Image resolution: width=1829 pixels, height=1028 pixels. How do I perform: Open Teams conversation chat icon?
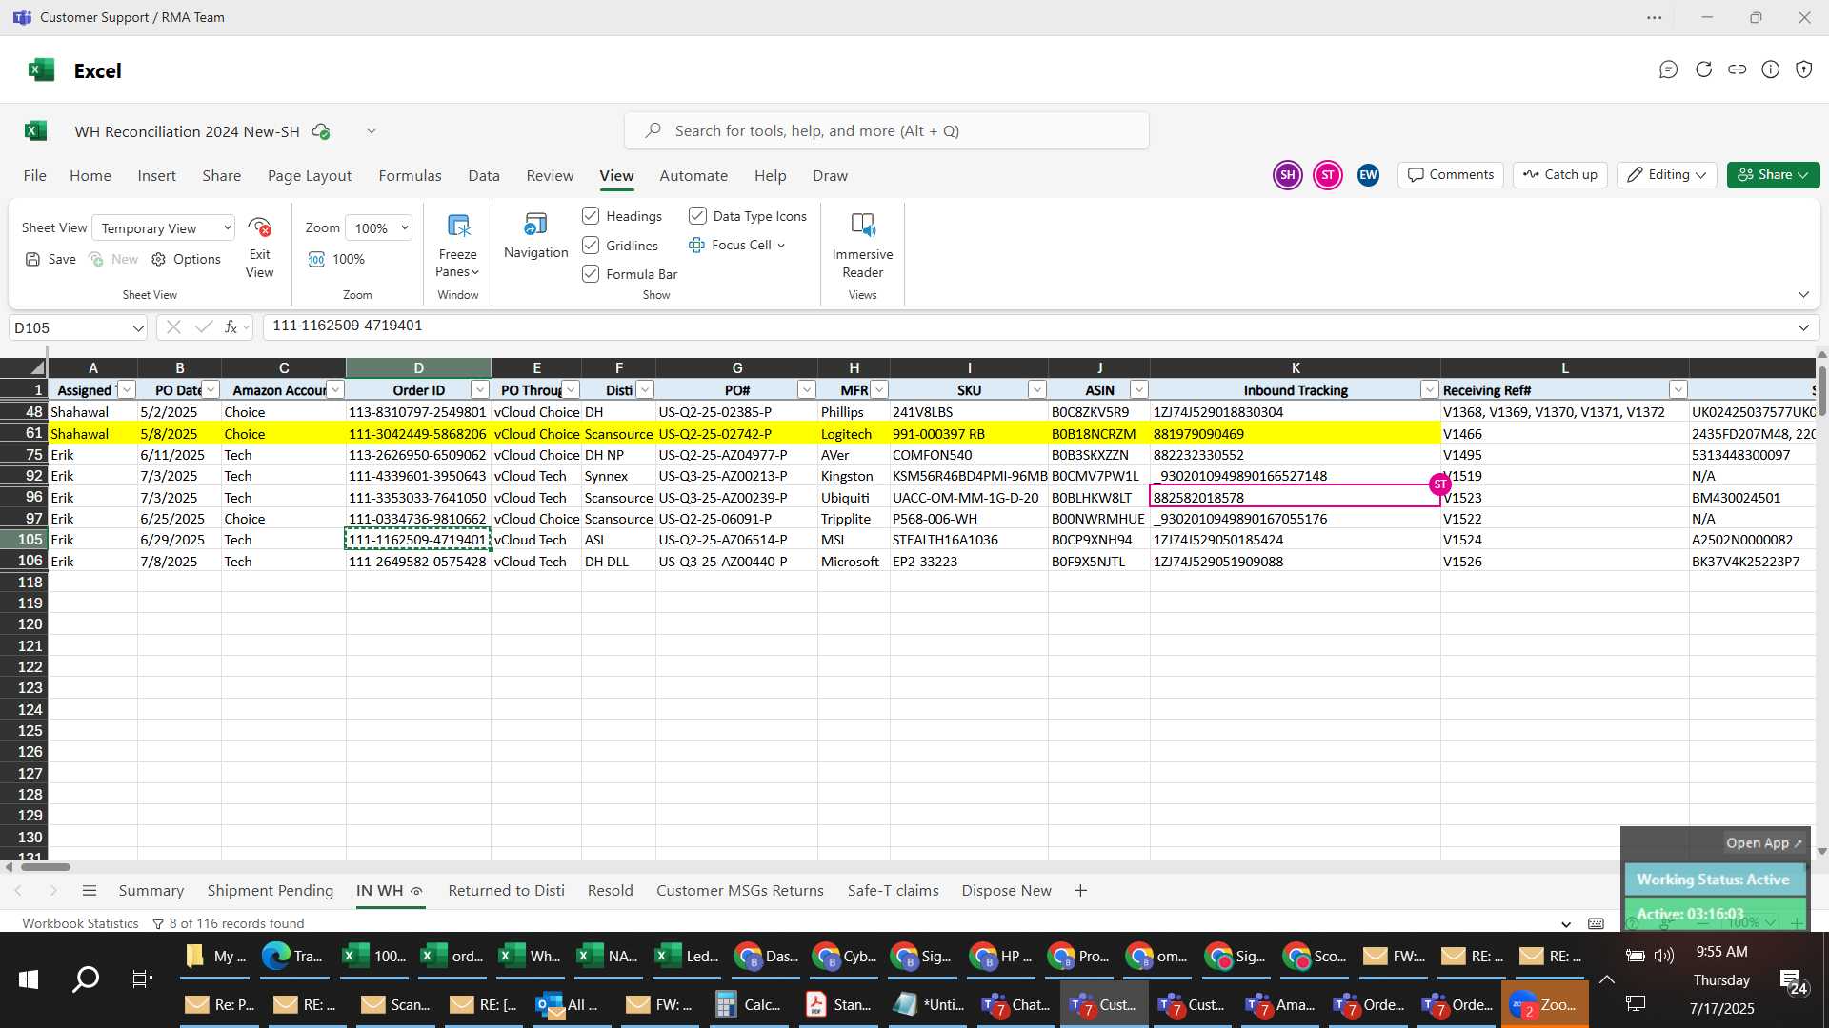pyautogui.click(x=1668, y=69)
